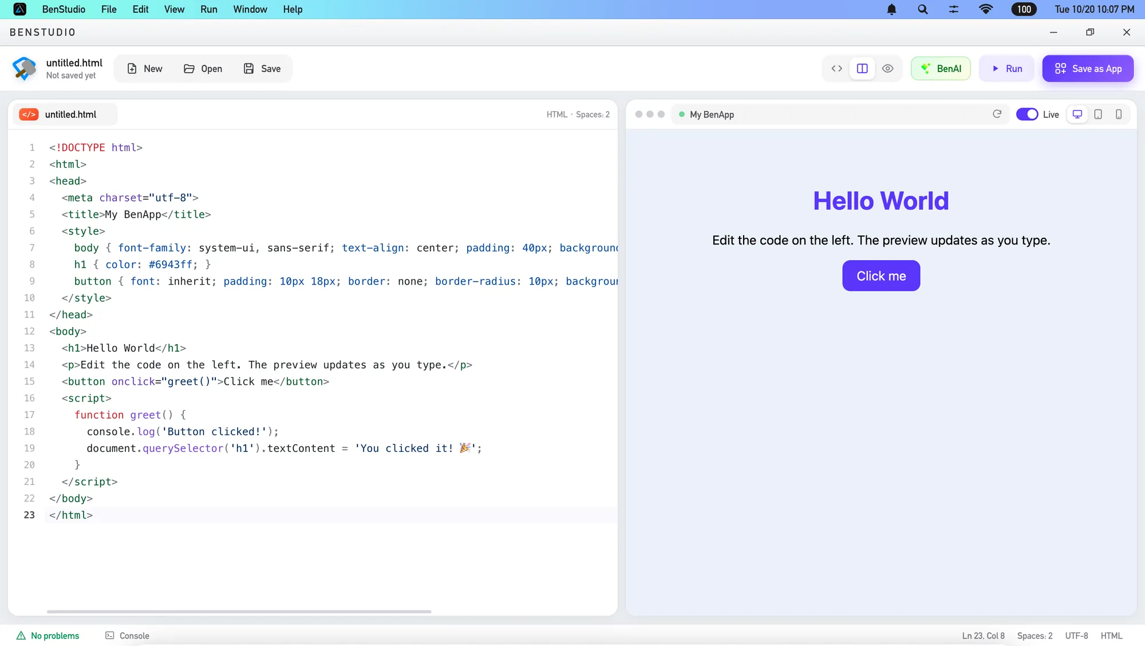Click the battery 100 indicator
The width and height of the screenshot is (1145, 646).
1024,9
